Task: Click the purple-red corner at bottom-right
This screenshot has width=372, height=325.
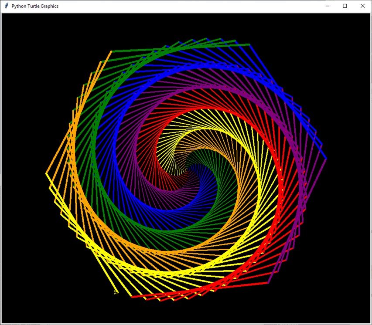Action: coord(267,283)
